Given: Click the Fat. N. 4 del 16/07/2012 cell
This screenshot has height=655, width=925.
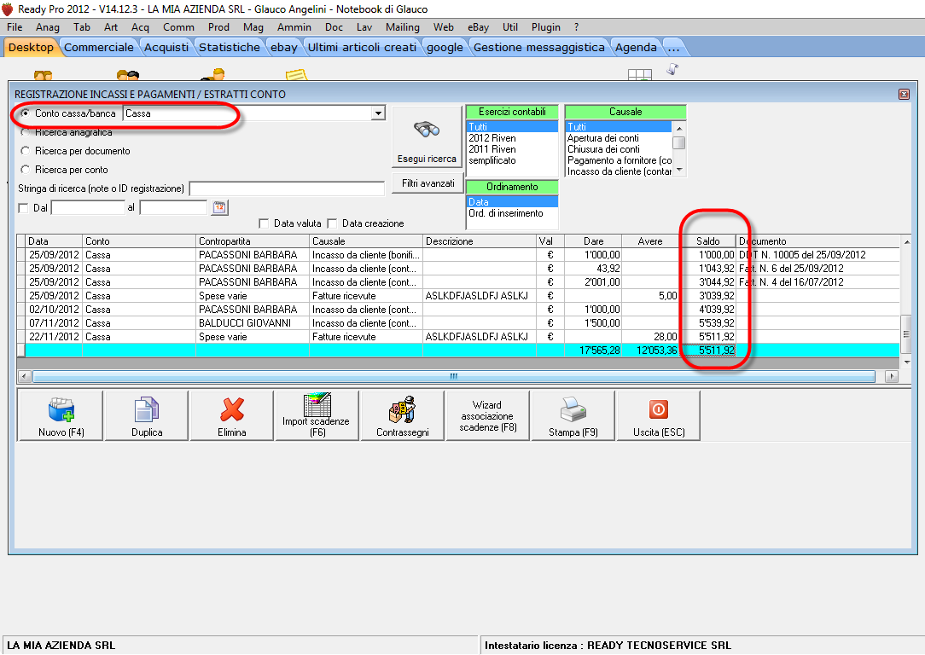Looking at the screenshot, I should 818,281.
